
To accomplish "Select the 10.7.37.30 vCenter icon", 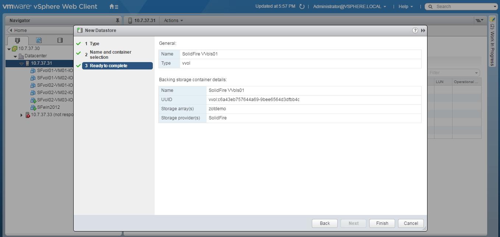I will (14, 49).
